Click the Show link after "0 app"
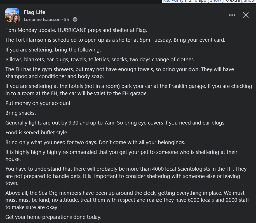 point(215,1)
